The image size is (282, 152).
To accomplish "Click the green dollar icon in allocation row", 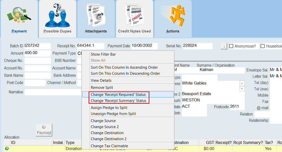I will (x=7, y=148).
